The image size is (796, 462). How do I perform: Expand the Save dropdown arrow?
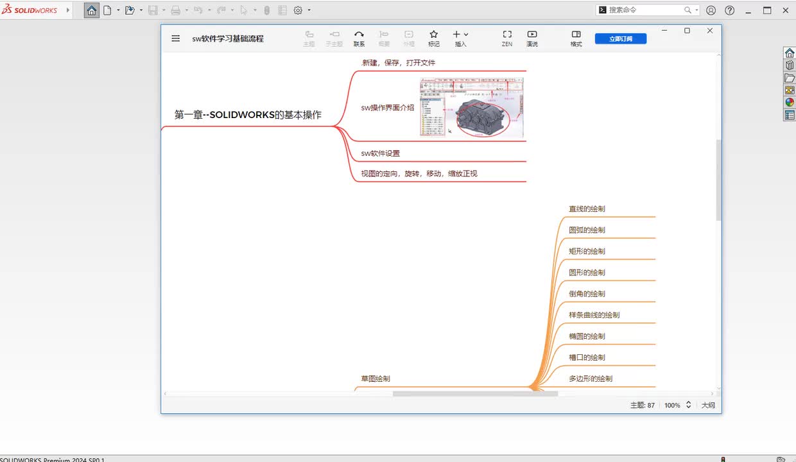tap(164, 10)
